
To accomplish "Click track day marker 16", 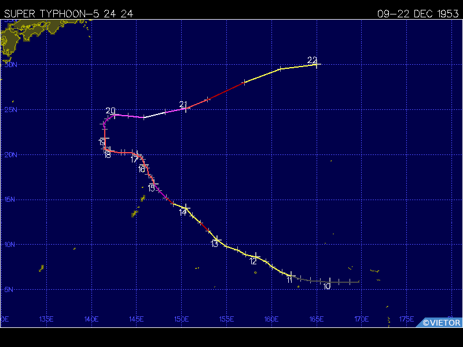I will (142, 169).
